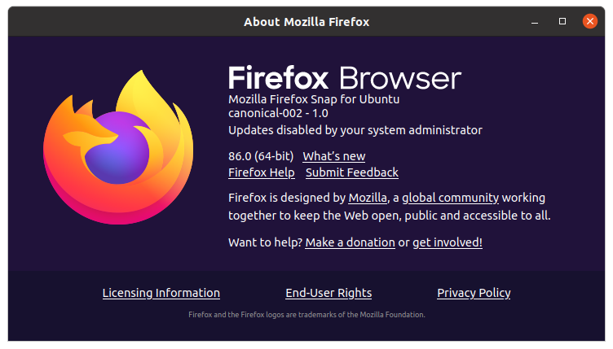Viewport: 613px width, 349px height.
Task: Minimize the About Mozilla Firefox window
Action: [537, 21]
